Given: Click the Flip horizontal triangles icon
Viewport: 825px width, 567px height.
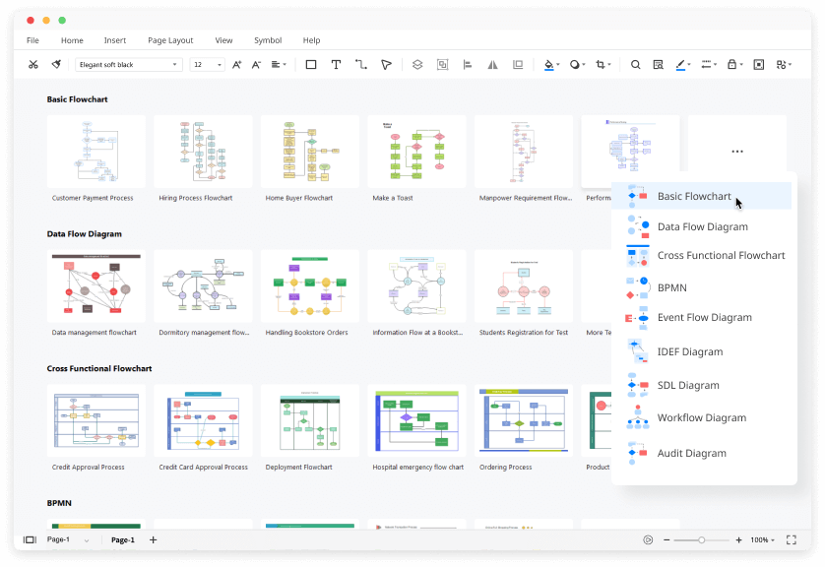Looking at the screenshot, I should (x=492, y=65).
